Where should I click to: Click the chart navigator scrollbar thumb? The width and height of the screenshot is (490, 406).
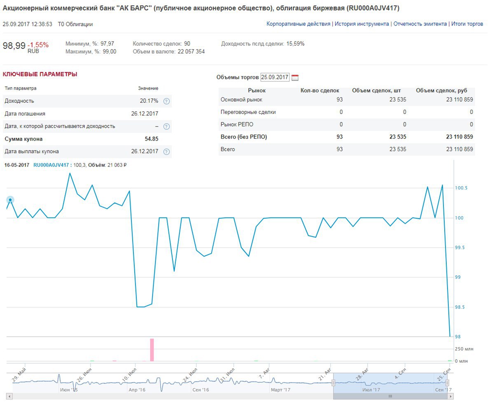click(390, 396)
